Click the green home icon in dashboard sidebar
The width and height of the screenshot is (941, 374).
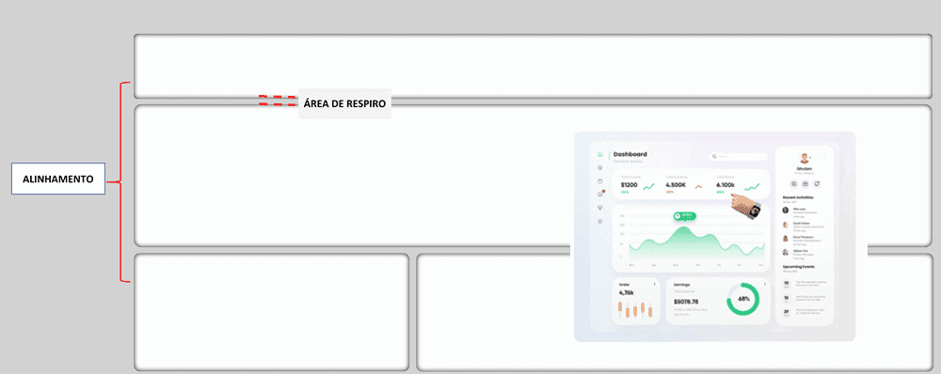[x=600, y=155]
